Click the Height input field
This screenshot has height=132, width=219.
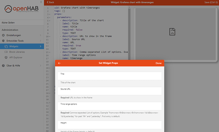click(109, 125)
